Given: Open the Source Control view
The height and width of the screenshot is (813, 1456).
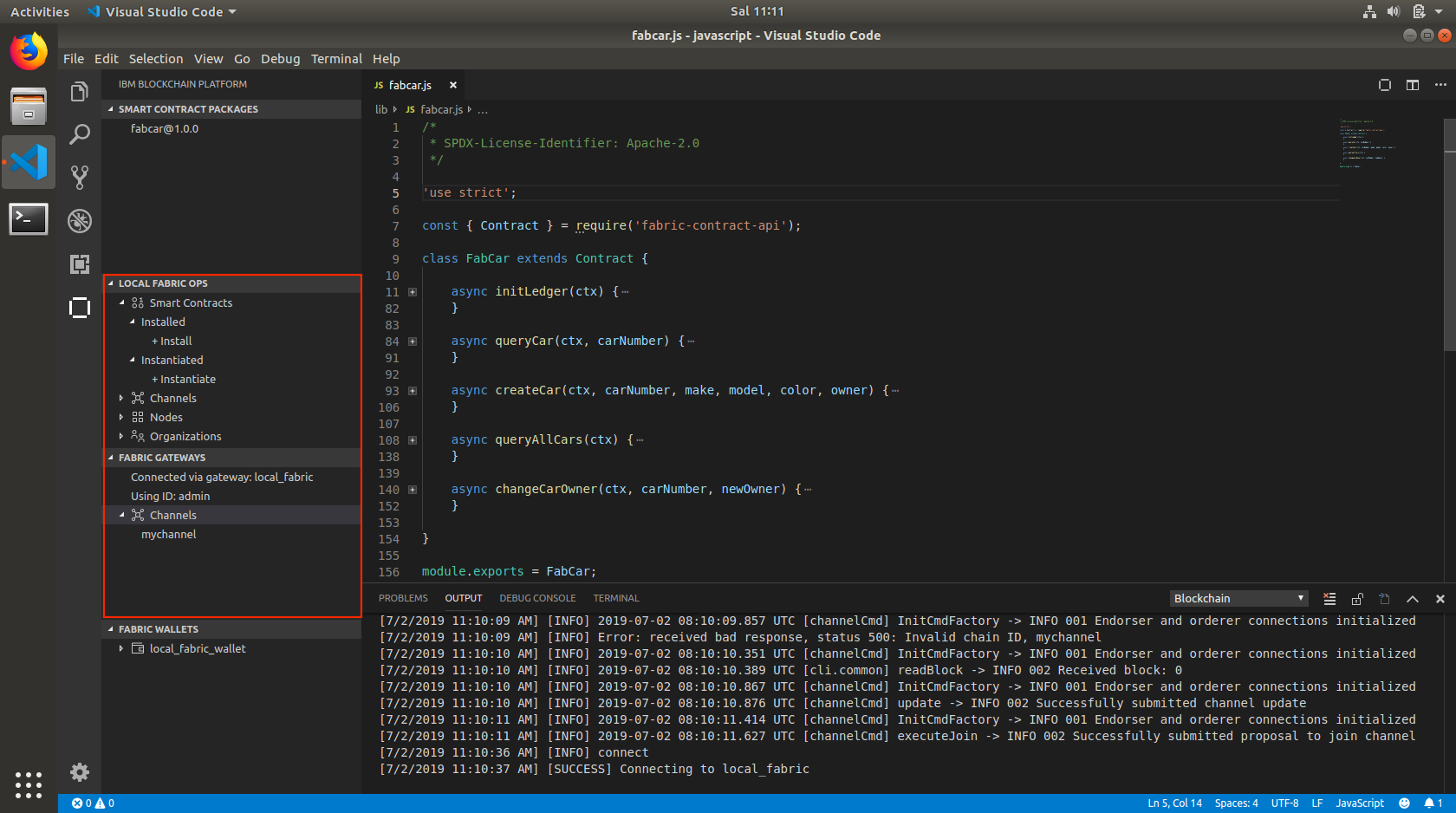Looking at the screenshot, I should (79, 178).
